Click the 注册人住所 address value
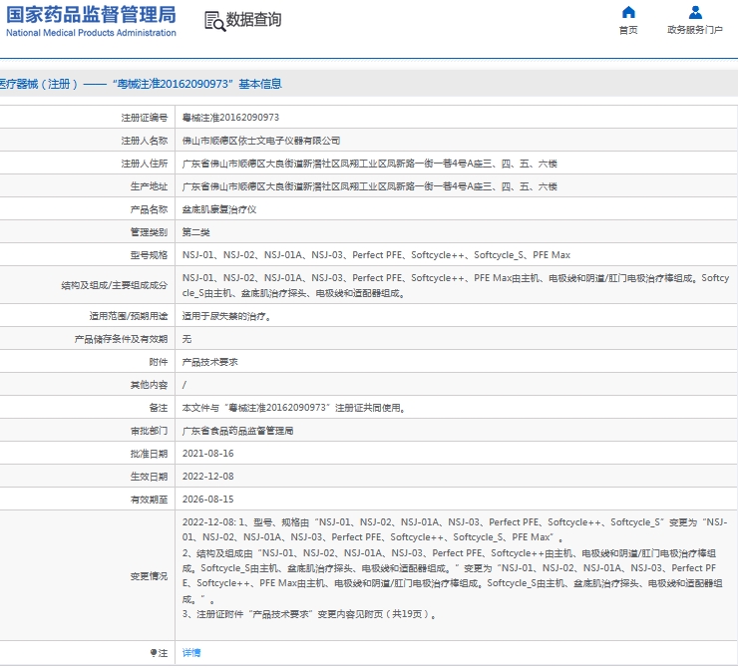Viewport: 738px width, 671px height. tap(369, 164)
